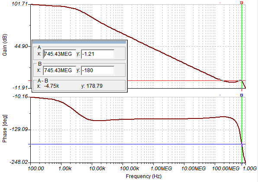This screenshot has height=182, width=258.
Task: Click the red cursor A handle above gain plot
Action: (x=242, y=3)
